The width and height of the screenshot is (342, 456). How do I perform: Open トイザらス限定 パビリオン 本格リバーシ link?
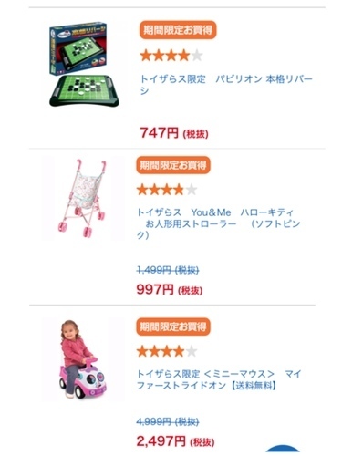(226, 85)
